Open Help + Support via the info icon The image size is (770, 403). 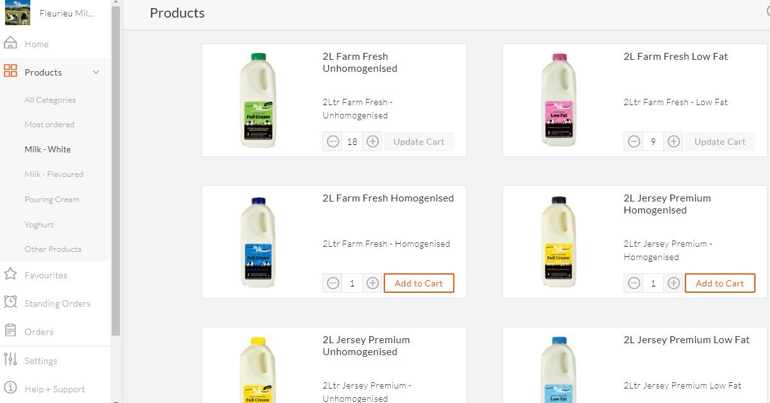(x=10, y=387)
